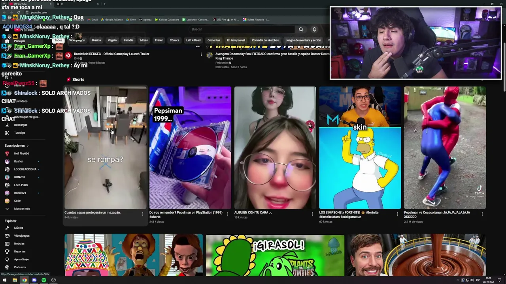Open Videojuegos in the Explorar section

(17, 236)
